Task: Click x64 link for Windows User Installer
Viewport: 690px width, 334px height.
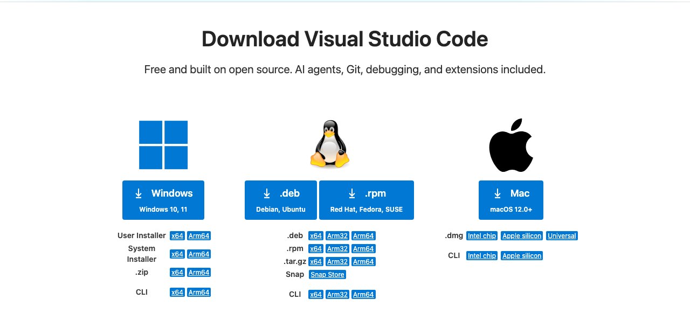Action: pyautogui.click(x=177, y=235)
